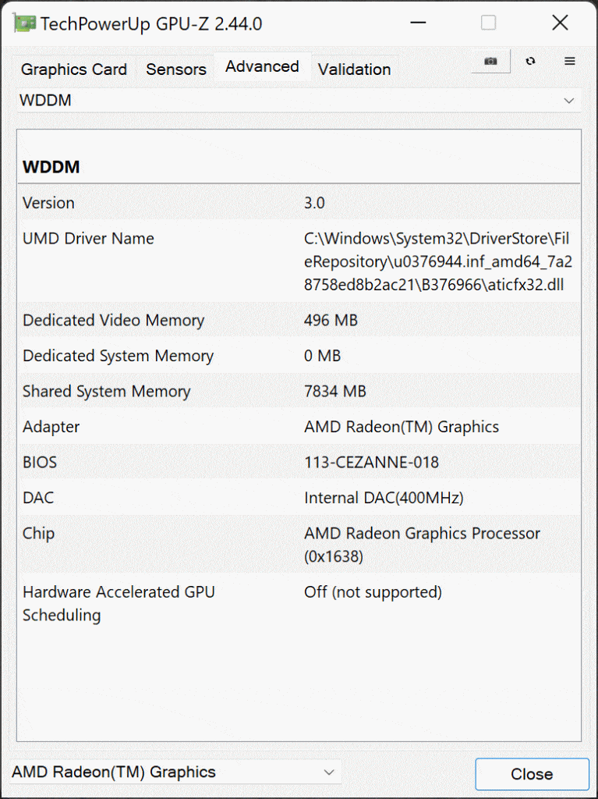598x799 pixels.
Task: Close the window with the X button
Action: 561,23
